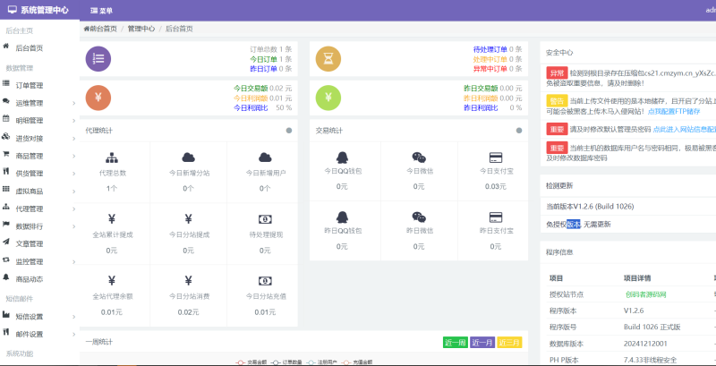Click the cart icon beside 商品管理
The image size is (716, 366).
[6, 154]
